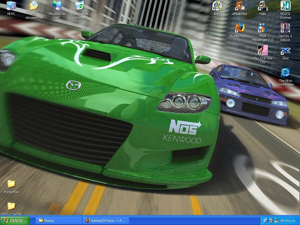This screenshot has height=225, width=300.
Task: Click network connection tray icon
Action: [265, 221]
